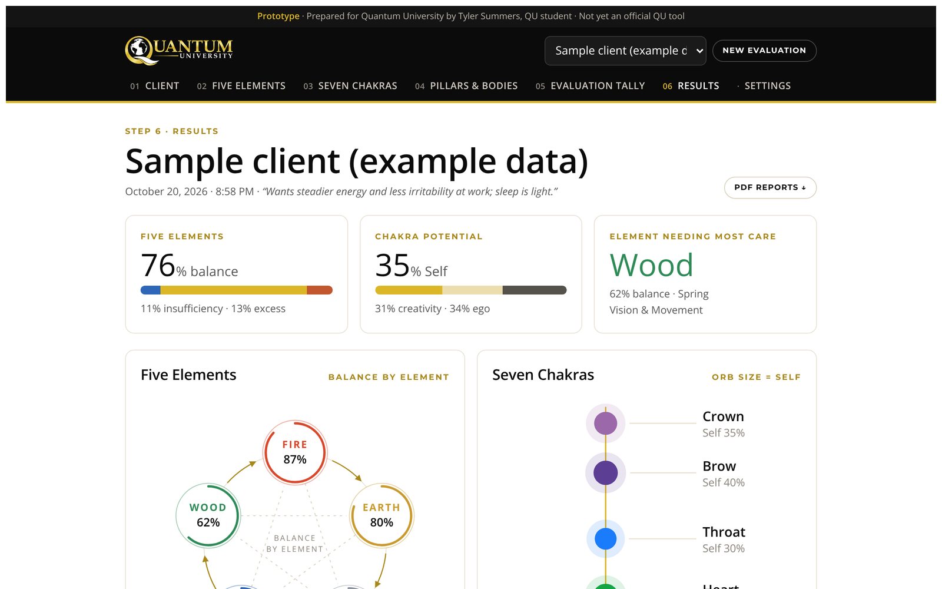This screenshot has height=589, width=942.
Task: Go to Evaluation Tally tab
Action: point(591,86)
